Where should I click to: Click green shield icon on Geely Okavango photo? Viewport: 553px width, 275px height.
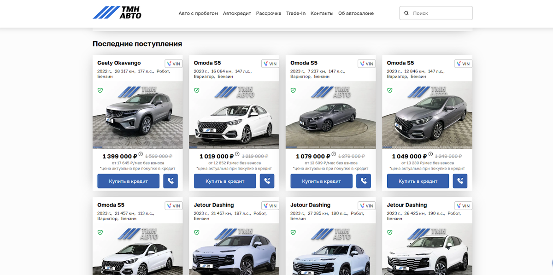pyautogui.click(x=100, y=90)
